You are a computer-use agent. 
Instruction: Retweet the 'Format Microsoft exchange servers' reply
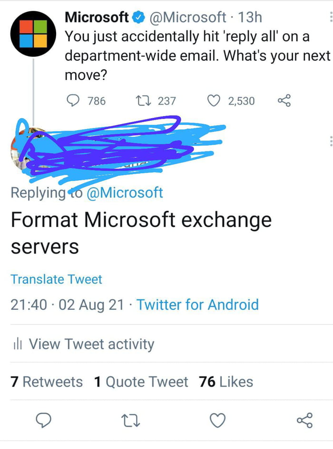pyautogui.click(x=130, y=420)
